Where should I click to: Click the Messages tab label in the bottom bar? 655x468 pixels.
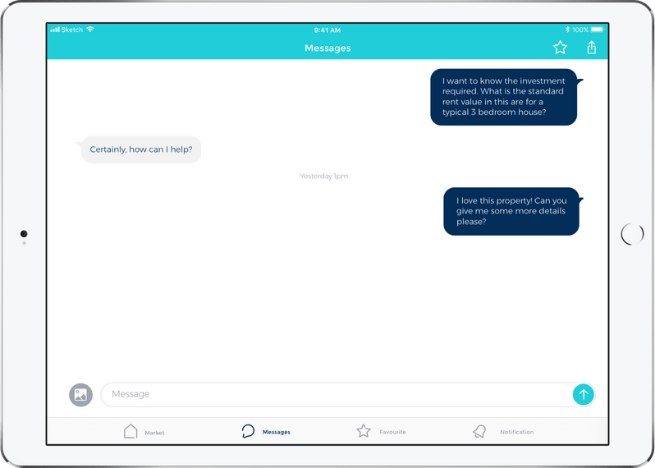277,432
